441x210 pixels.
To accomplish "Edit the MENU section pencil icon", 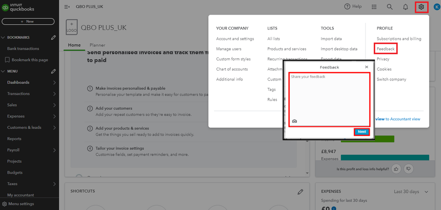I will point(53,71).
